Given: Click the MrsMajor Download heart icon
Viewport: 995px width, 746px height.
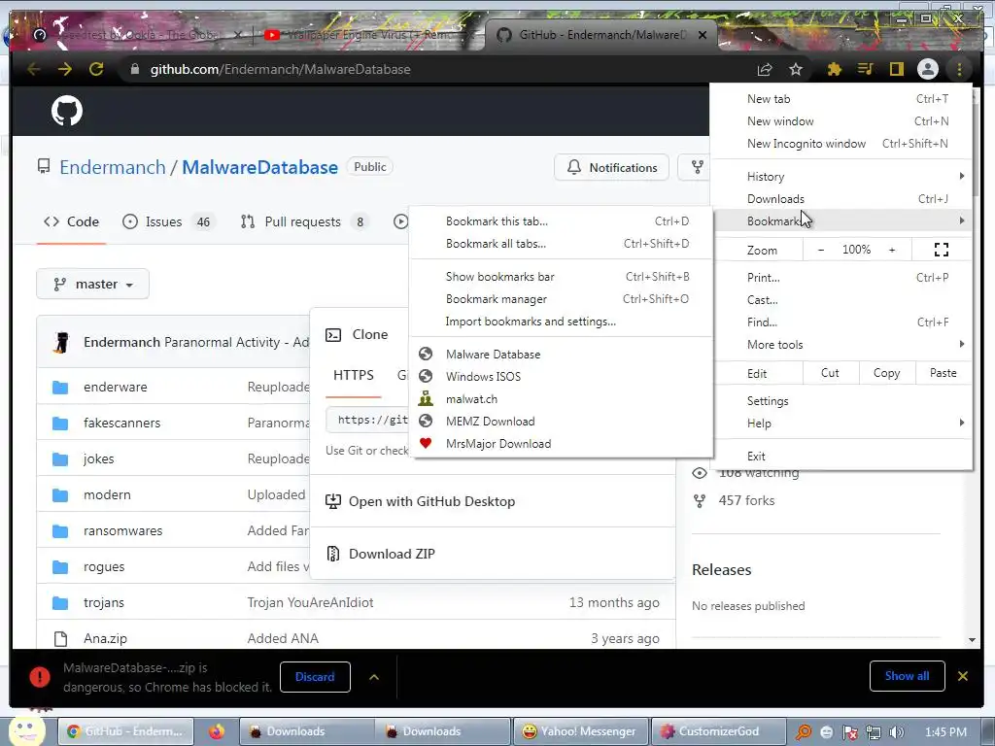Looking at the screenshot, I should 426,443.
